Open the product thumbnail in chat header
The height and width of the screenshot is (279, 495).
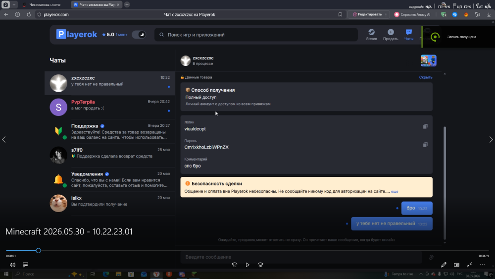coord(428,60)
